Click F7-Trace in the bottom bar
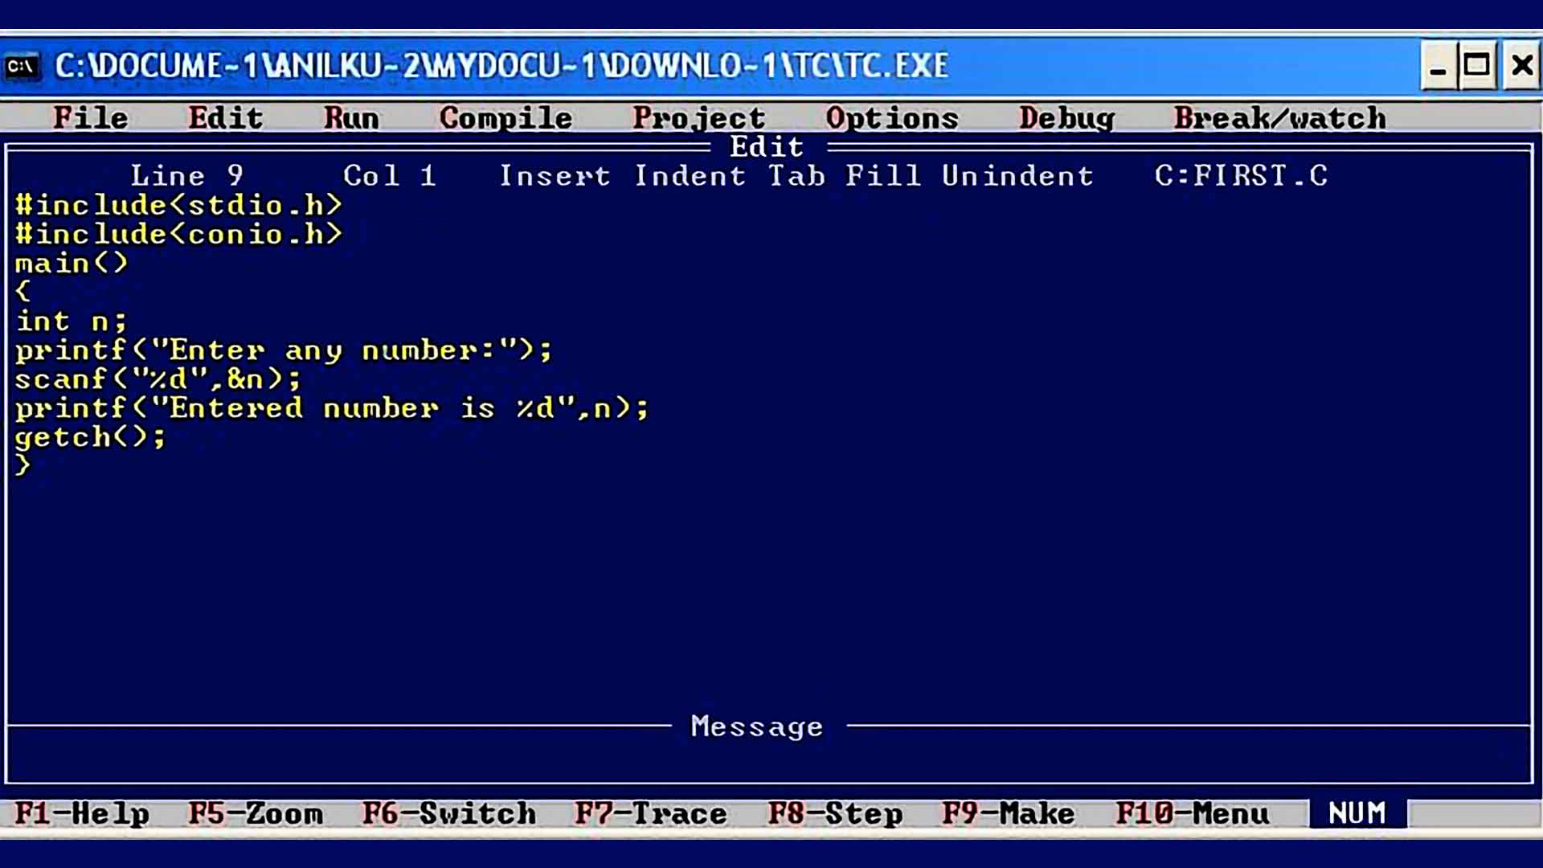 [651, 813]
